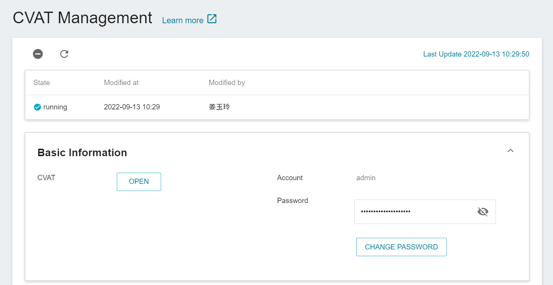Click the modifier name 姜玉玲
This screenshot has width=553, height=285.
click(x=219, y=107)
